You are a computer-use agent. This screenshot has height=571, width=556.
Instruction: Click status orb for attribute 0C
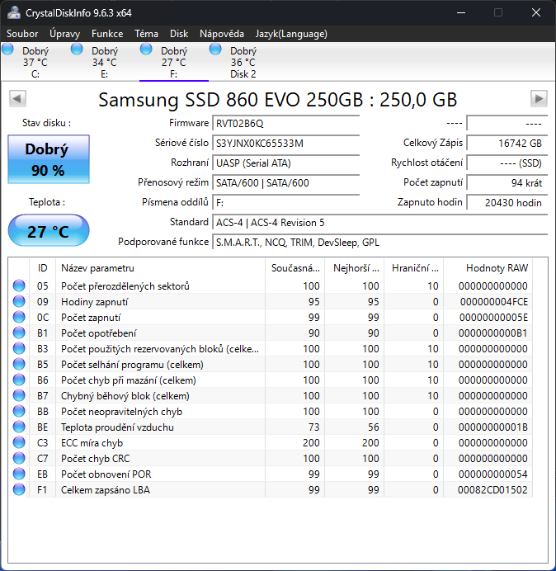tap(19, 317)
